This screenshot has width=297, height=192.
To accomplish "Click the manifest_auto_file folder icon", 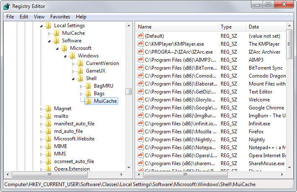I will [x=49, y=124].
